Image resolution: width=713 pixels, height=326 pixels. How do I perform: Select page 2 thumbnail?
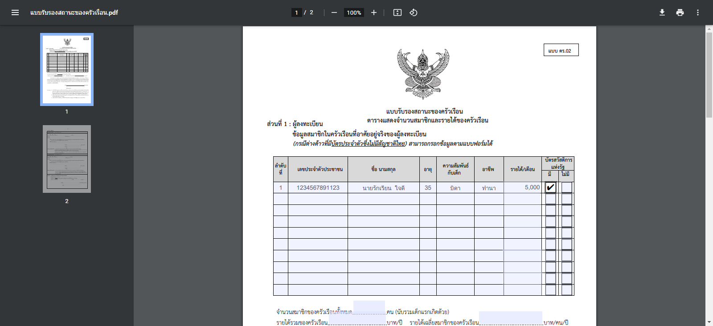(x=67, y=159)
